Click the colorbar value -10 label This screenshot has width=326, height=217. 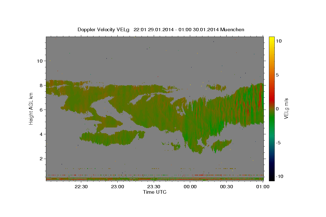click(280, 176)
